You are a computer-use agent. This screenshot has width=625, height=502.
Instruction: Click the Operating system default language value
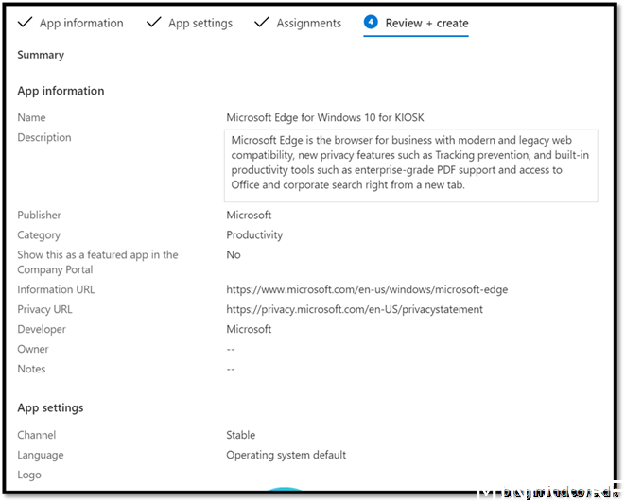pos(286,455)
